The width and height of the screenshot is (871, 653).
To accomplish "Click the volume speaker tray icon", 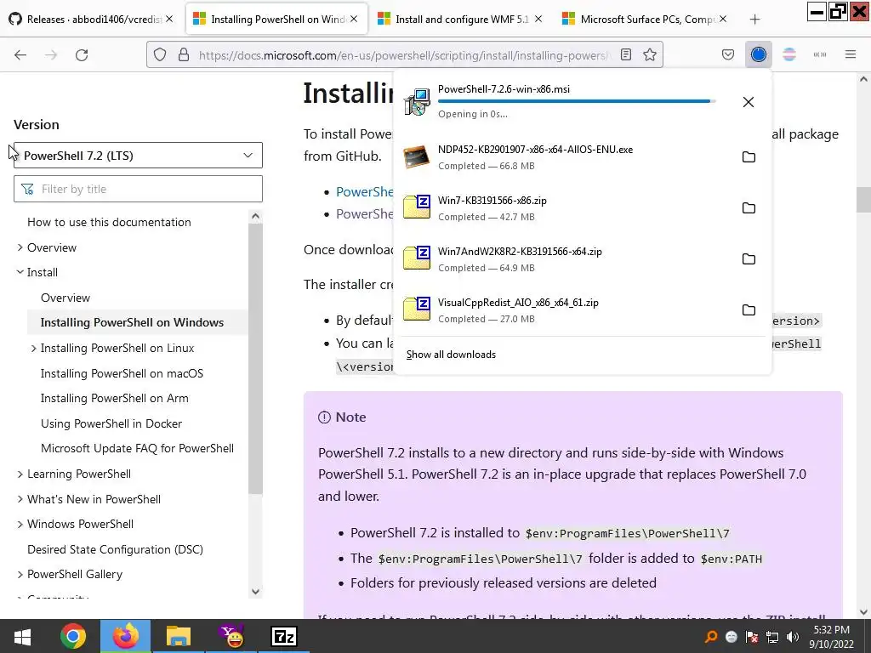I will (x=793, y=637).
